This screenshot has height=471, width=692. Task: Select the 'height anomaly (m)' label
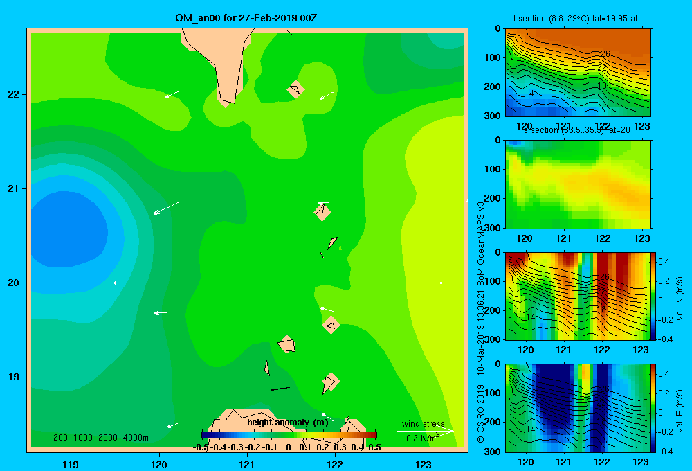tap(288, 423)
